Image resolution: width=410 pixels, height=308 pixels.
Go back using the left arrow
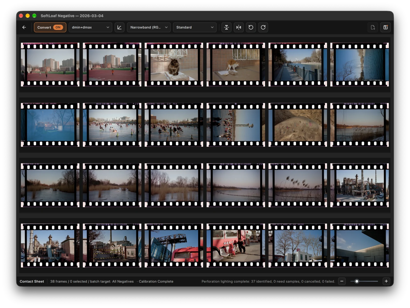(24, 27)
